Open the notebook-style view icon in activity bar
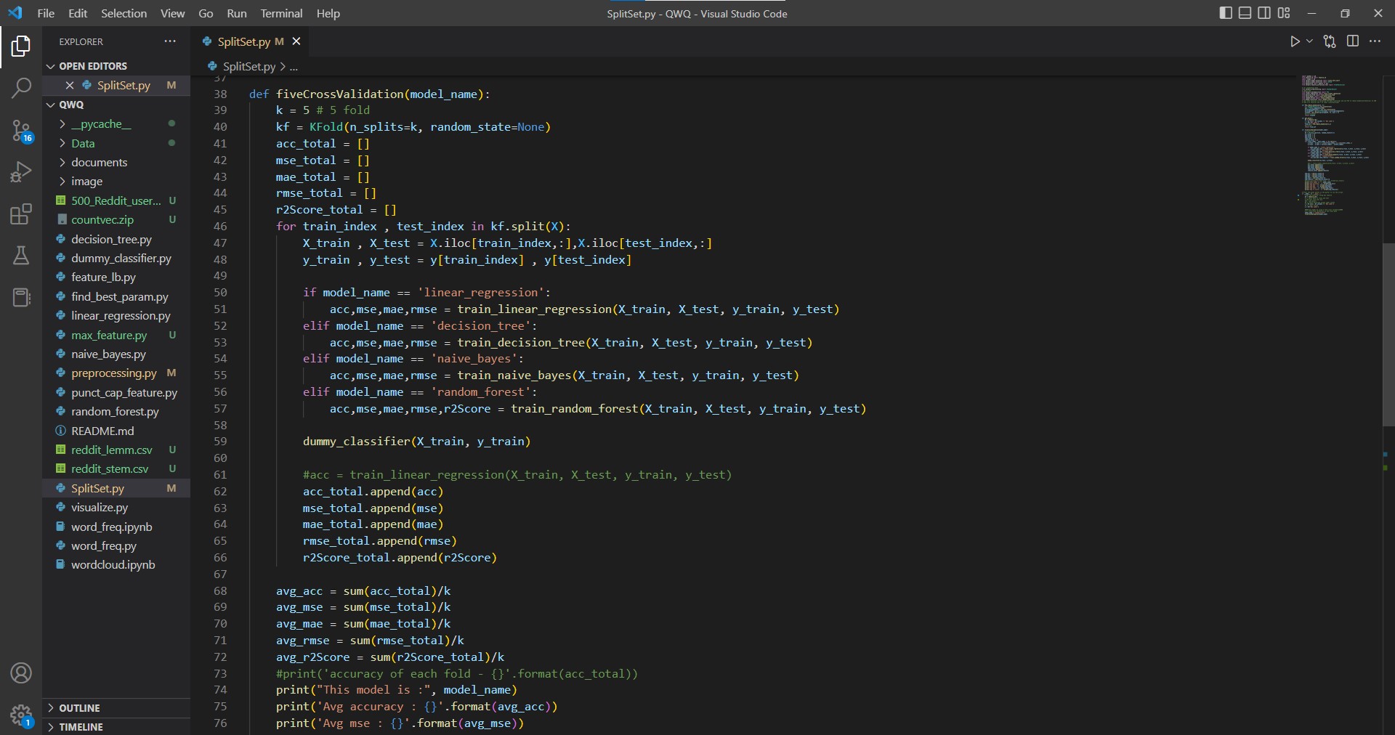Viewport: 1395px width, 735px height. (21, 297)
